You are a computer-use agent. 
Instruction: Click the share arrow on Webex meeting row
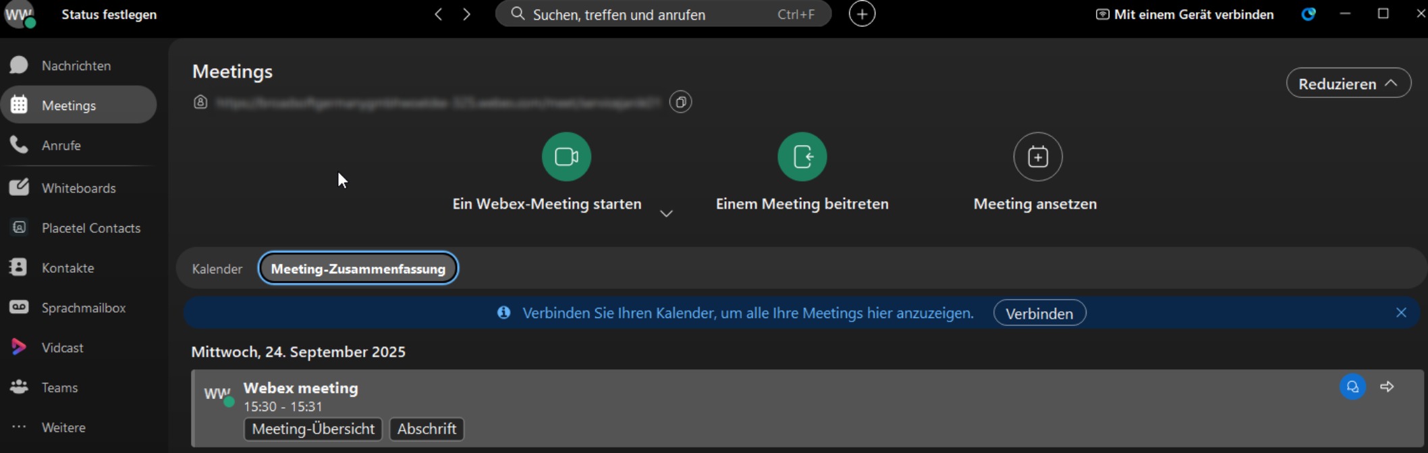(x=1387, y=387)
